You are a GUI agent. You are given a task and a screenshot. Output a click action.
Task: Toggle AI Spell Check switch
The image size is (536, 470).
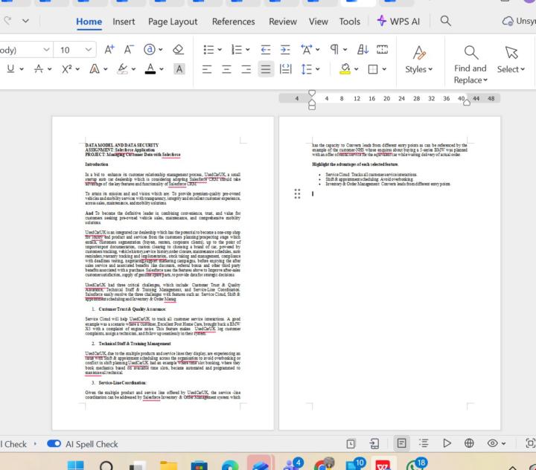pyautogui.click(x=54, y=444)
